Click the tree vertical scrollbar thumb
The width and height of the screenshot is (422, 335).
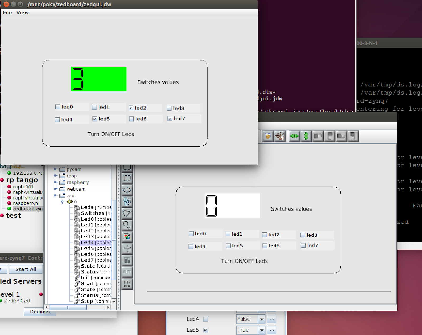click(114, 240)
